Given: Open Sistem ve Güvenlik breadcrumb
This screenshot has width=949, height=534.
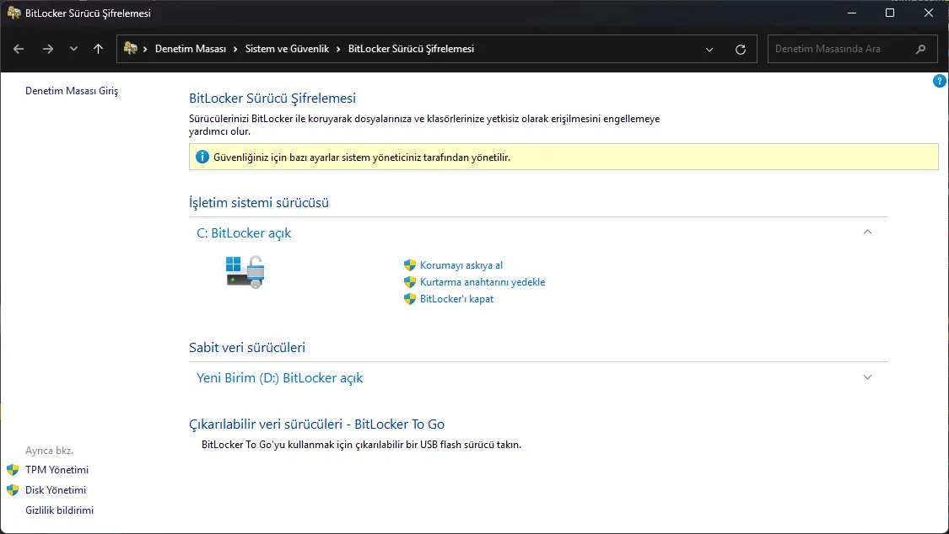Looking at the screenshot, I should pos(287,49).
